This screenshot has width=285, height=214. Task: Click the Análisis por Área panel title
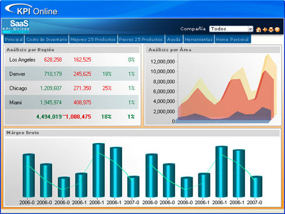pos(170,50)
